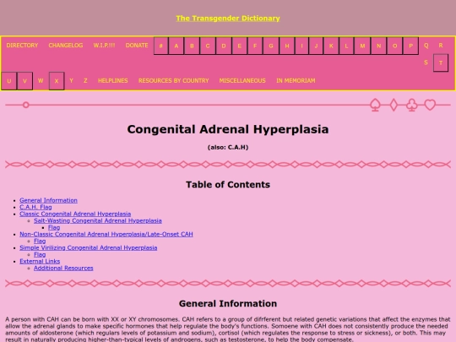
Task: Go to the W.I.P.!!! page
Action: pos(104,46)
